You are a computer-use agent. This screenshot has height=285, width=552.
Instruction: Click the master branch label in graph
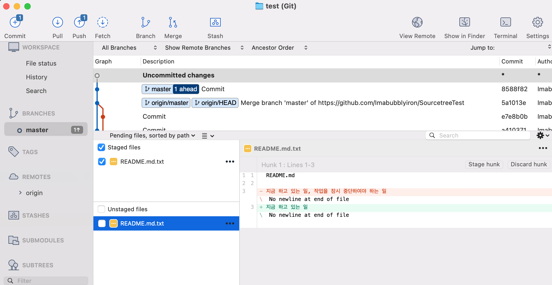pos(158,89)
